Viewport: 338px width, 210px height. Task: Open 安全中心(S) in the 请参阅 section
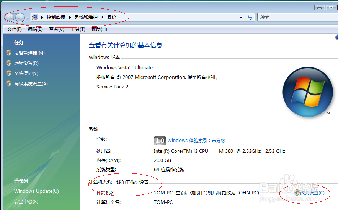(26, 202)
